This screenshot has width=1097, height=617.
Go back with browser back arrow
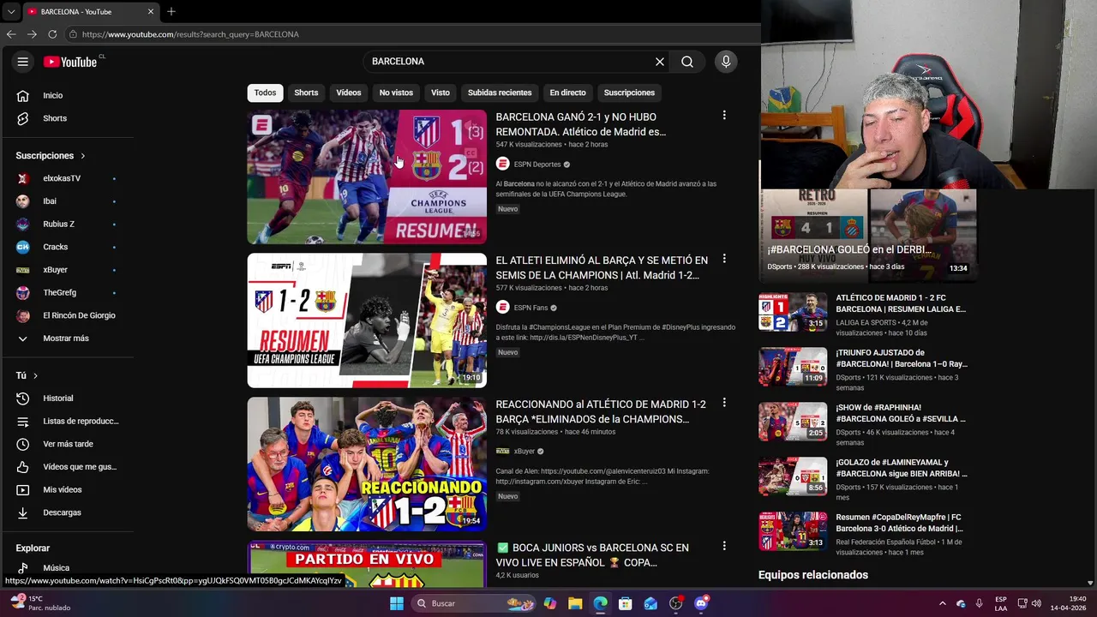pyautogui.click(x=11, y=34)
